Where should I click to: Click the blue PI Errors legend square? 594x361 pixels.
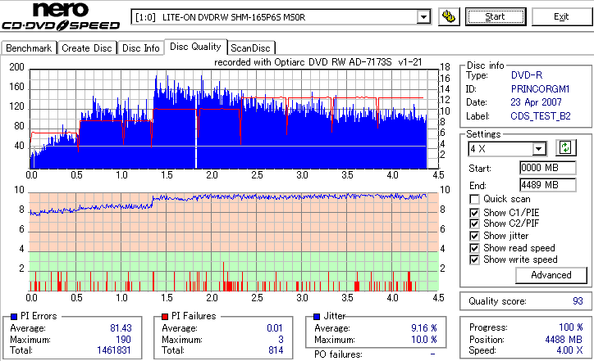(x=14, y=317)
